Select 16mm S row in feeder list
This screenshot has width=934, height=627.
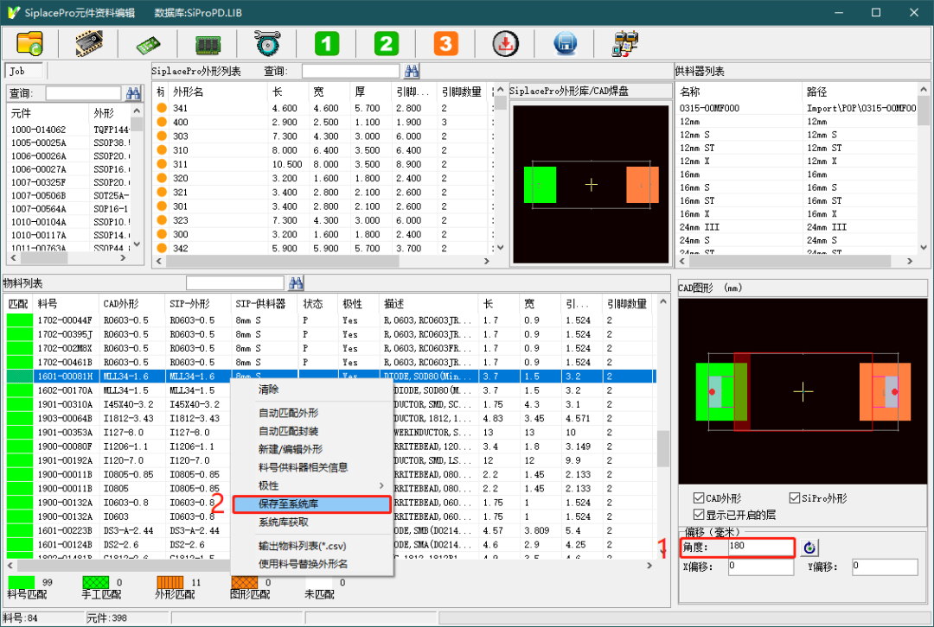[x=694, y=187]
